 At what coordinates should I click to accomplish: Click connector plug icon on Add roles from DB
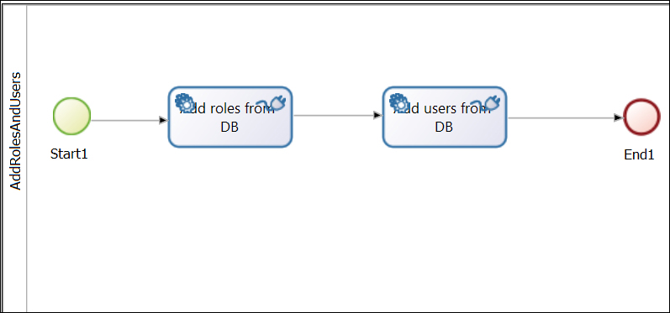tap(272, 103)
